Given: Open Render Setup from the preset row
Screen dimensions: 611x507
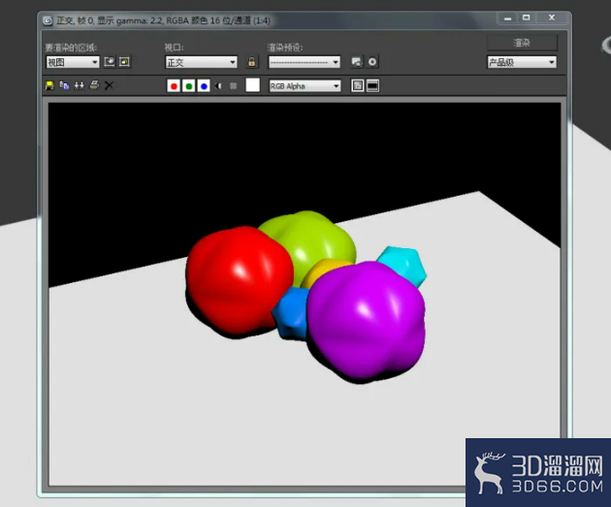Looking at the screenshot, I should point(357,62).
